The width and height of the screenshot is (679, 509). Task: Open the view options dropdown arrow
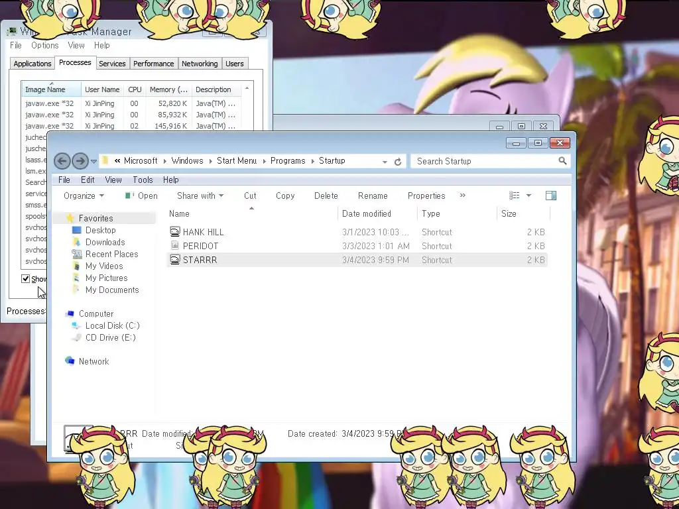(x=528, y=196)
